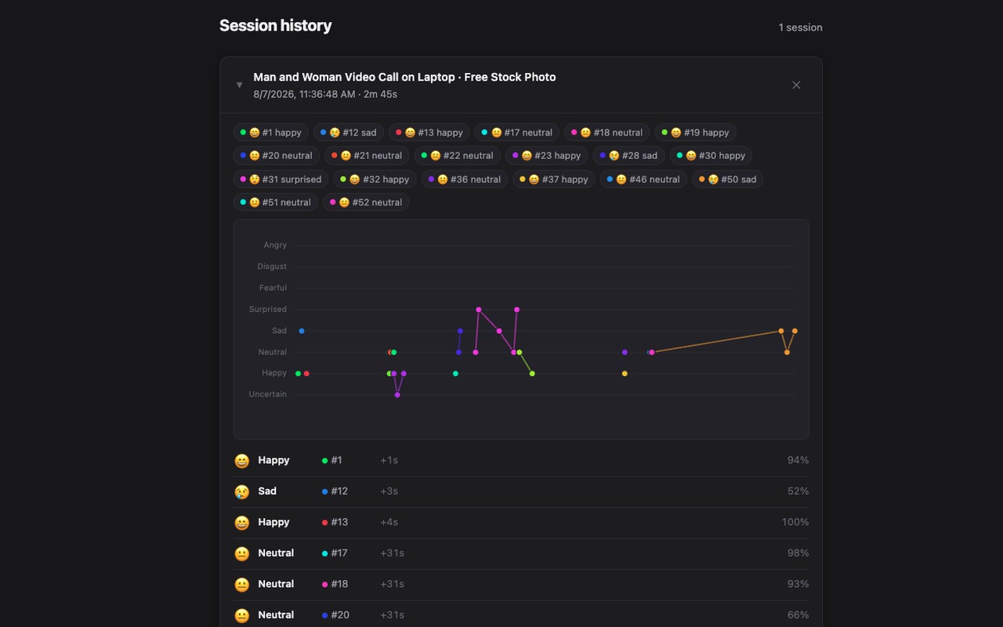Click the yellow data point on the chart's Happy line
The image size is (1003, 627).
point(625,374)
